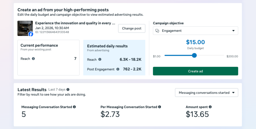Open the post image thumbnail
This screenshot has width=256, height=129.
pos(25,28)
